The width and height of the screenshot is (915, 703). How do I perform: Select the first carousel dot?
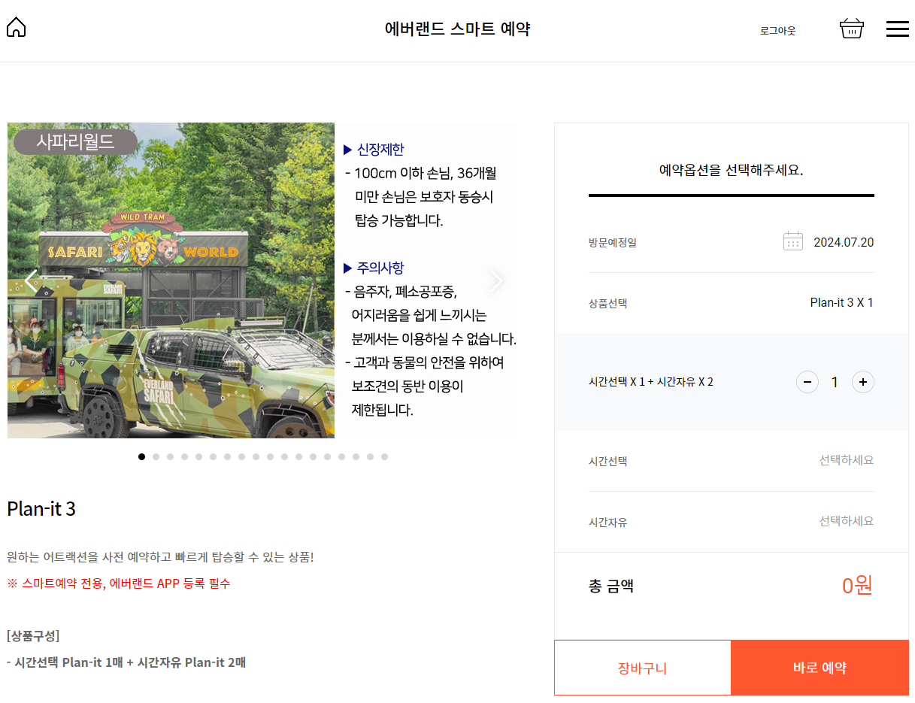142,456
